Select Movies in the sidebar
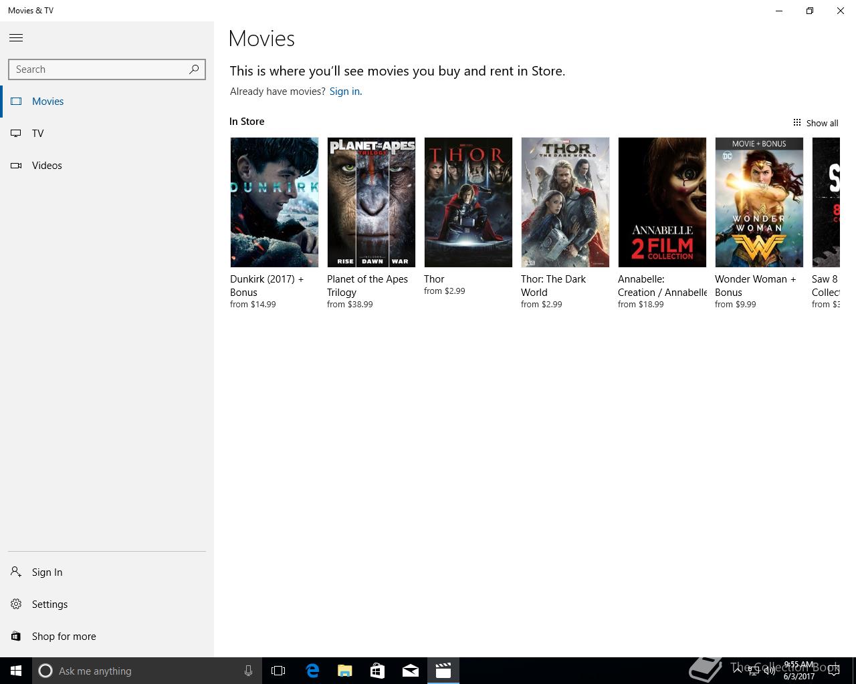This screenshot has height=684, width=856. 107,102
